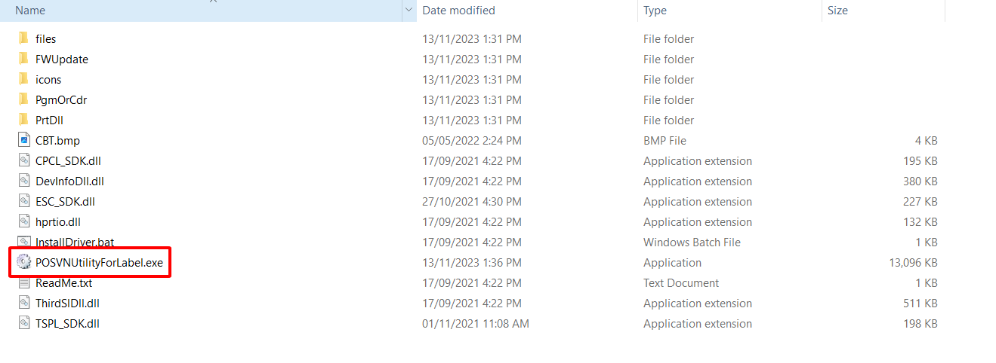Screen dimensions: 996x363
Task: Collapse sort via Name header up chevron
Action: tap(213, 2)
